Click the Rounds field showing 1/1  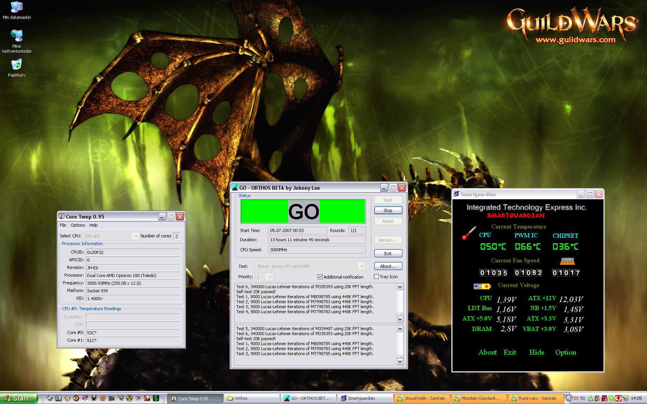click(x=357, y=230)
